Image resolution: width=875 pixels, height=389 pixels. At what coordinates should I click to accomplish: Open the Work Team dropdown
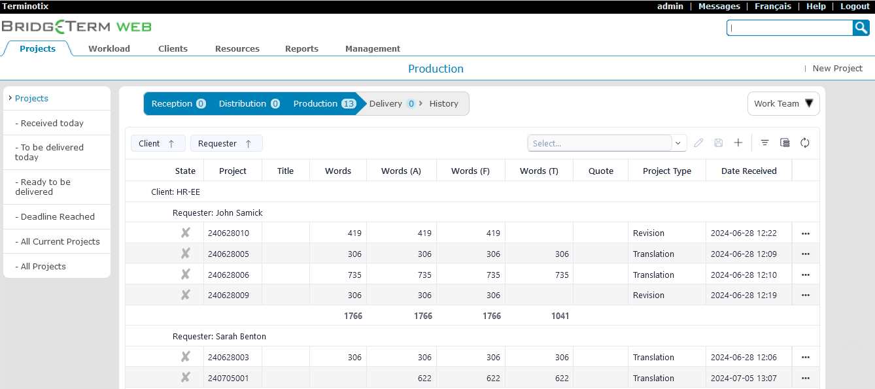tap(783, 103)
